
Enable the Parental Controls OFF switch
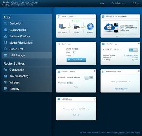(x=89, y=78)
